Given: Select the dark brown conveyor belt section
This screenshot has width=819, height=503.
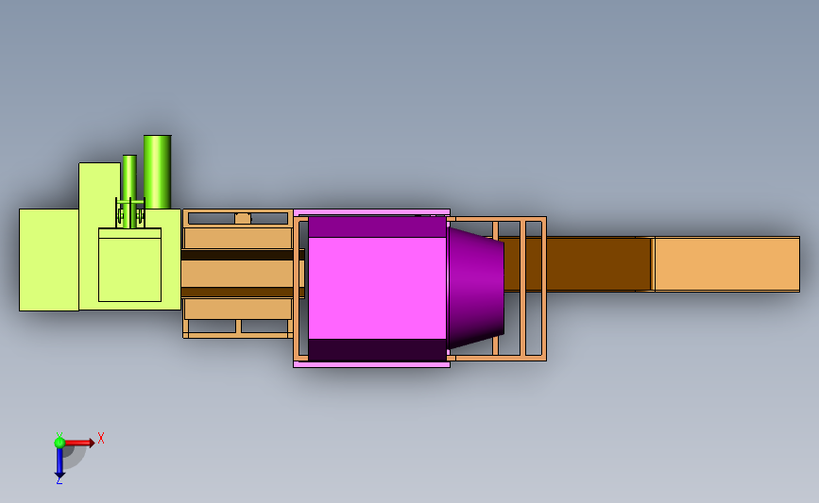Looking at the screenshot, I should (577, 264).
